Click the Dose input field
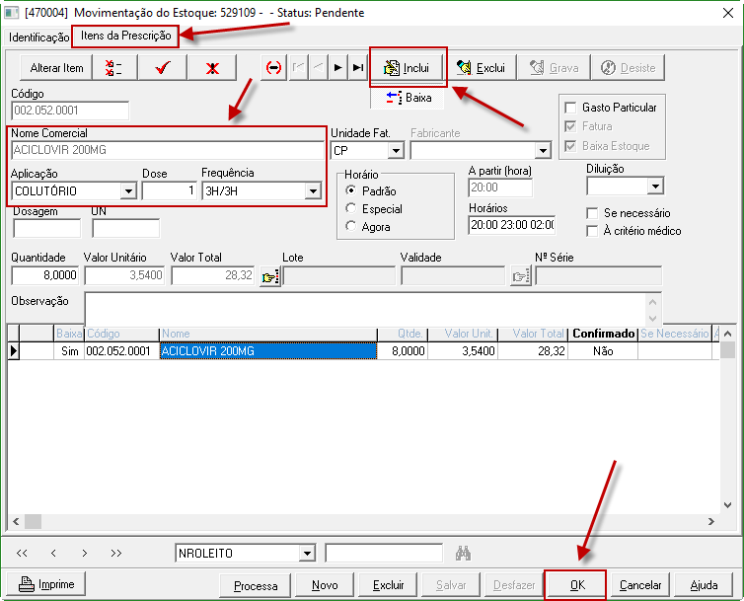 click(x=169, y=191)
